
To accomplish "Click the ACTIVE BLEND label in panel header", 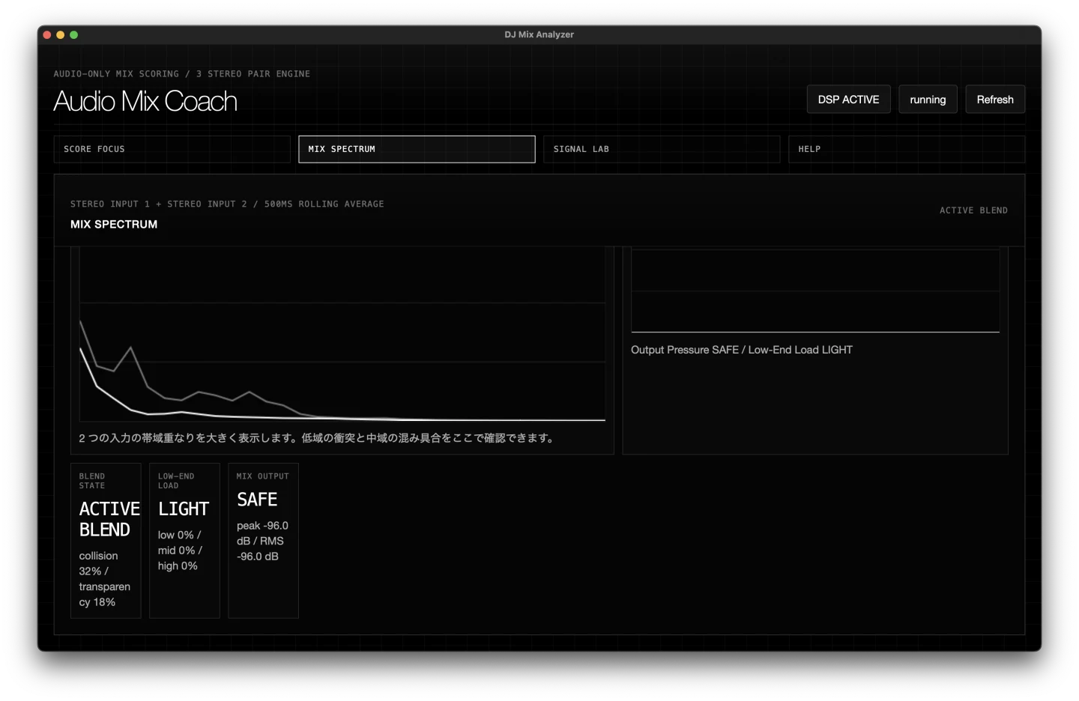I will 973,210.
